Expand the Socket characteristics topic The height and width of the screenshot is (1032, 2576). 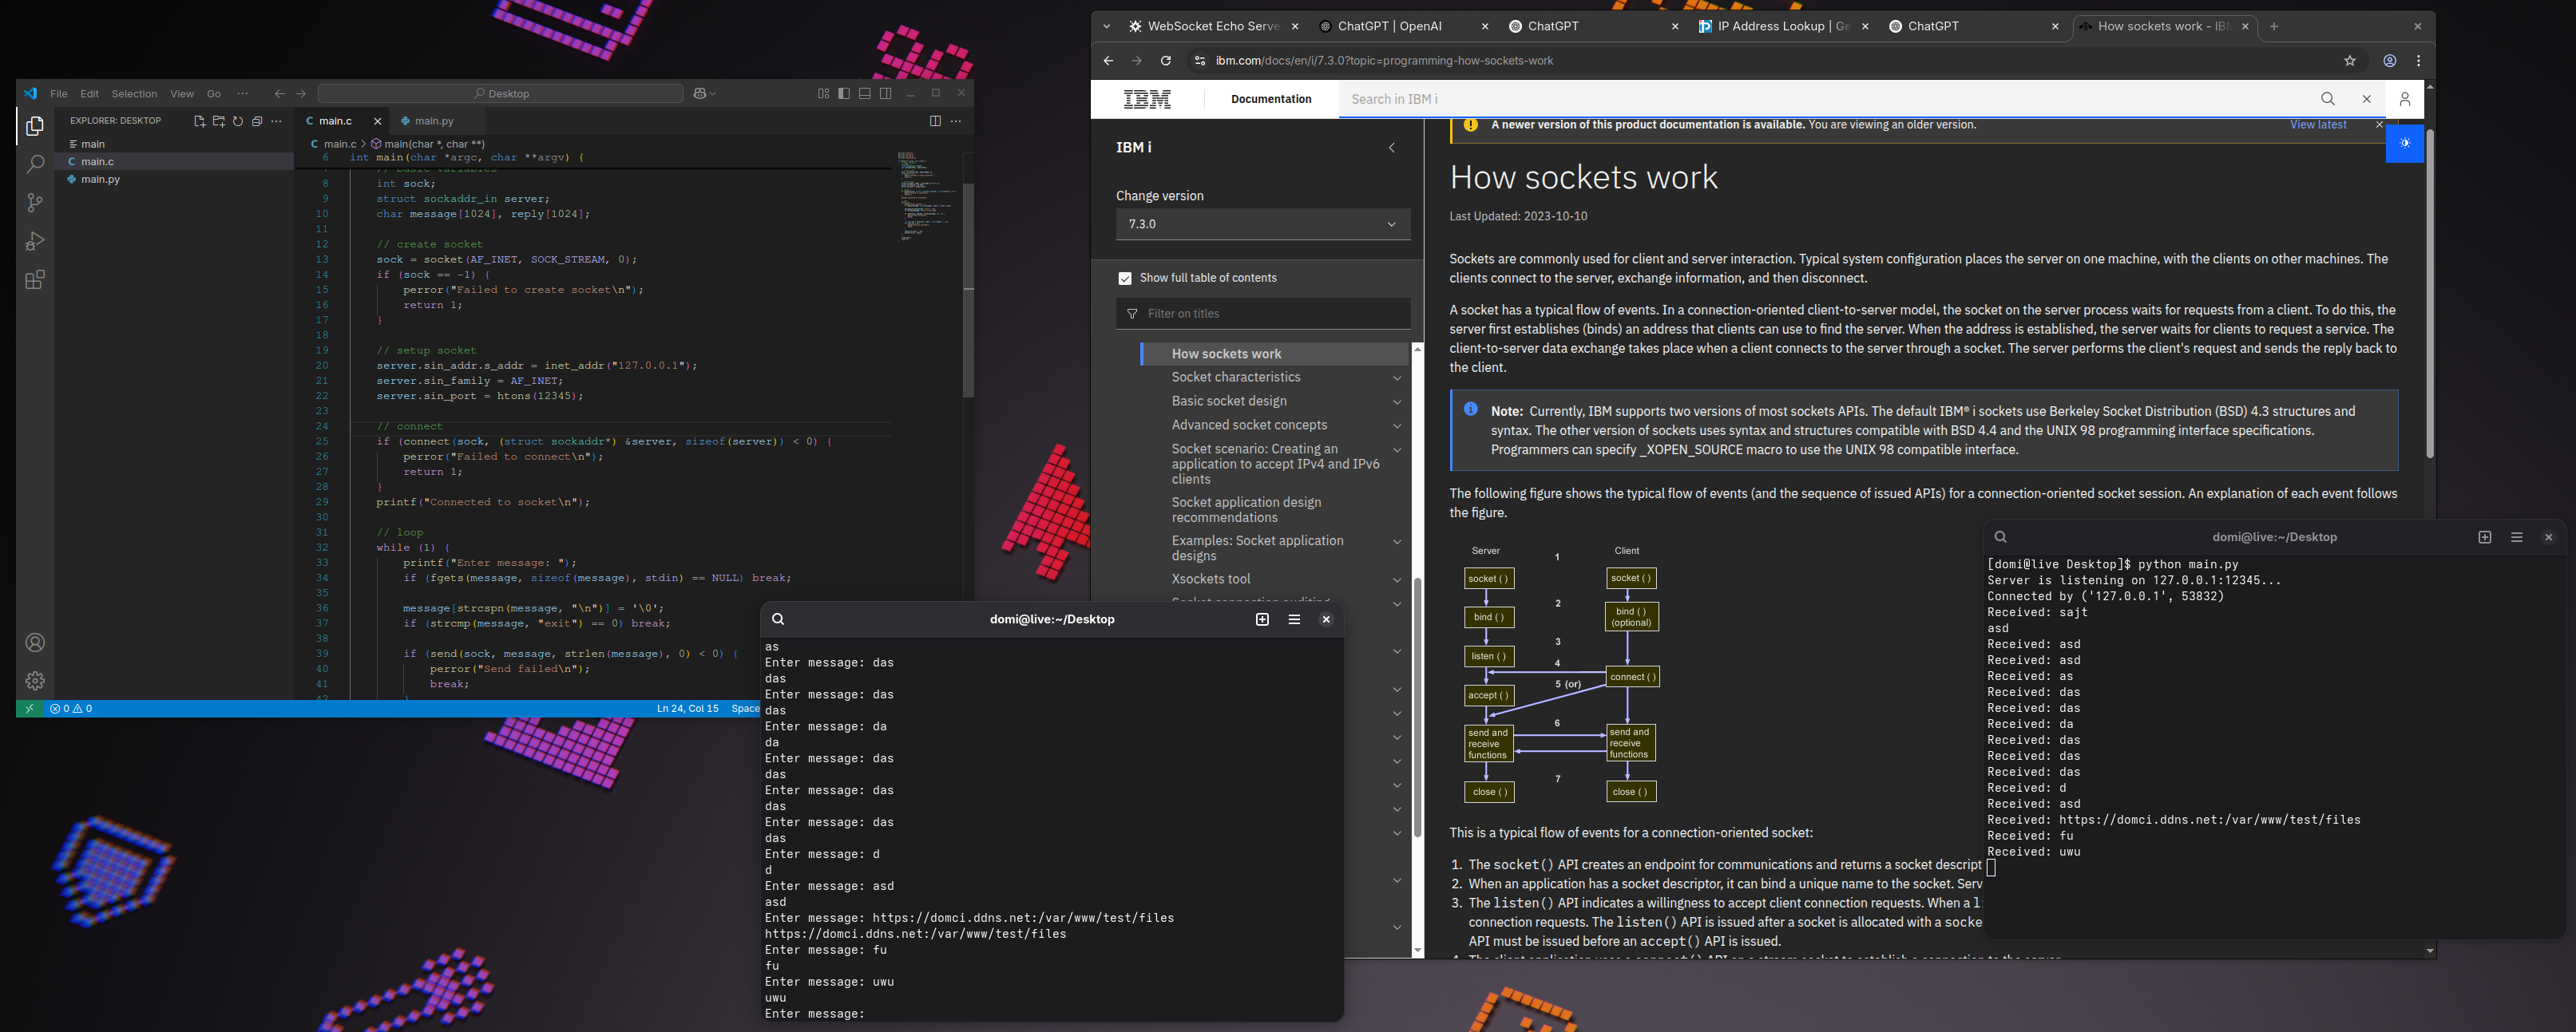tap(1397, 378)
